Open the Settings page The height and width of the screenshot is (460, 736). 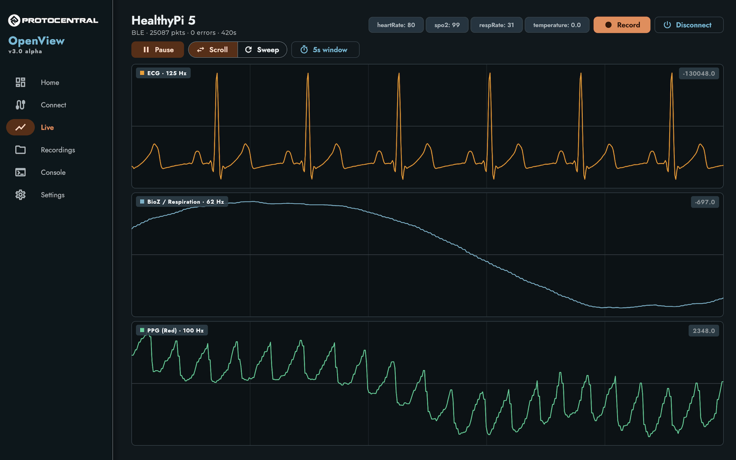coord(56,195)
